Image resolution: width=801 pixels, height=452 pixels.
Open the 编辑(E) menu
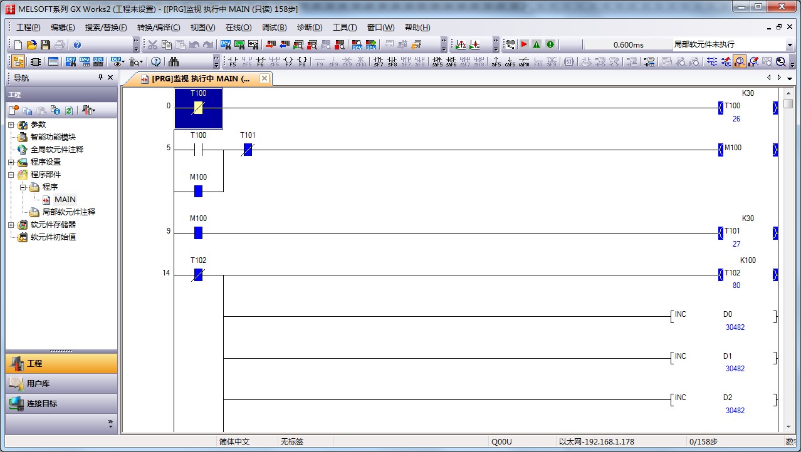point(63,28)
